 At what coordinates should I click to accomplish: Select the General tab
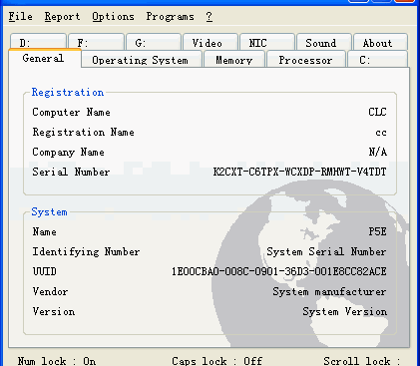pyautogui.click(x=45, y=58)
